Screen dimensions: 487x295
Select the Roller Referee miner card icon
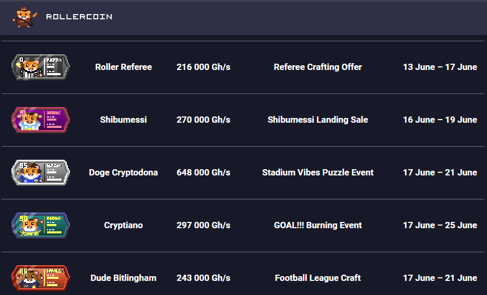pos(41,67)
